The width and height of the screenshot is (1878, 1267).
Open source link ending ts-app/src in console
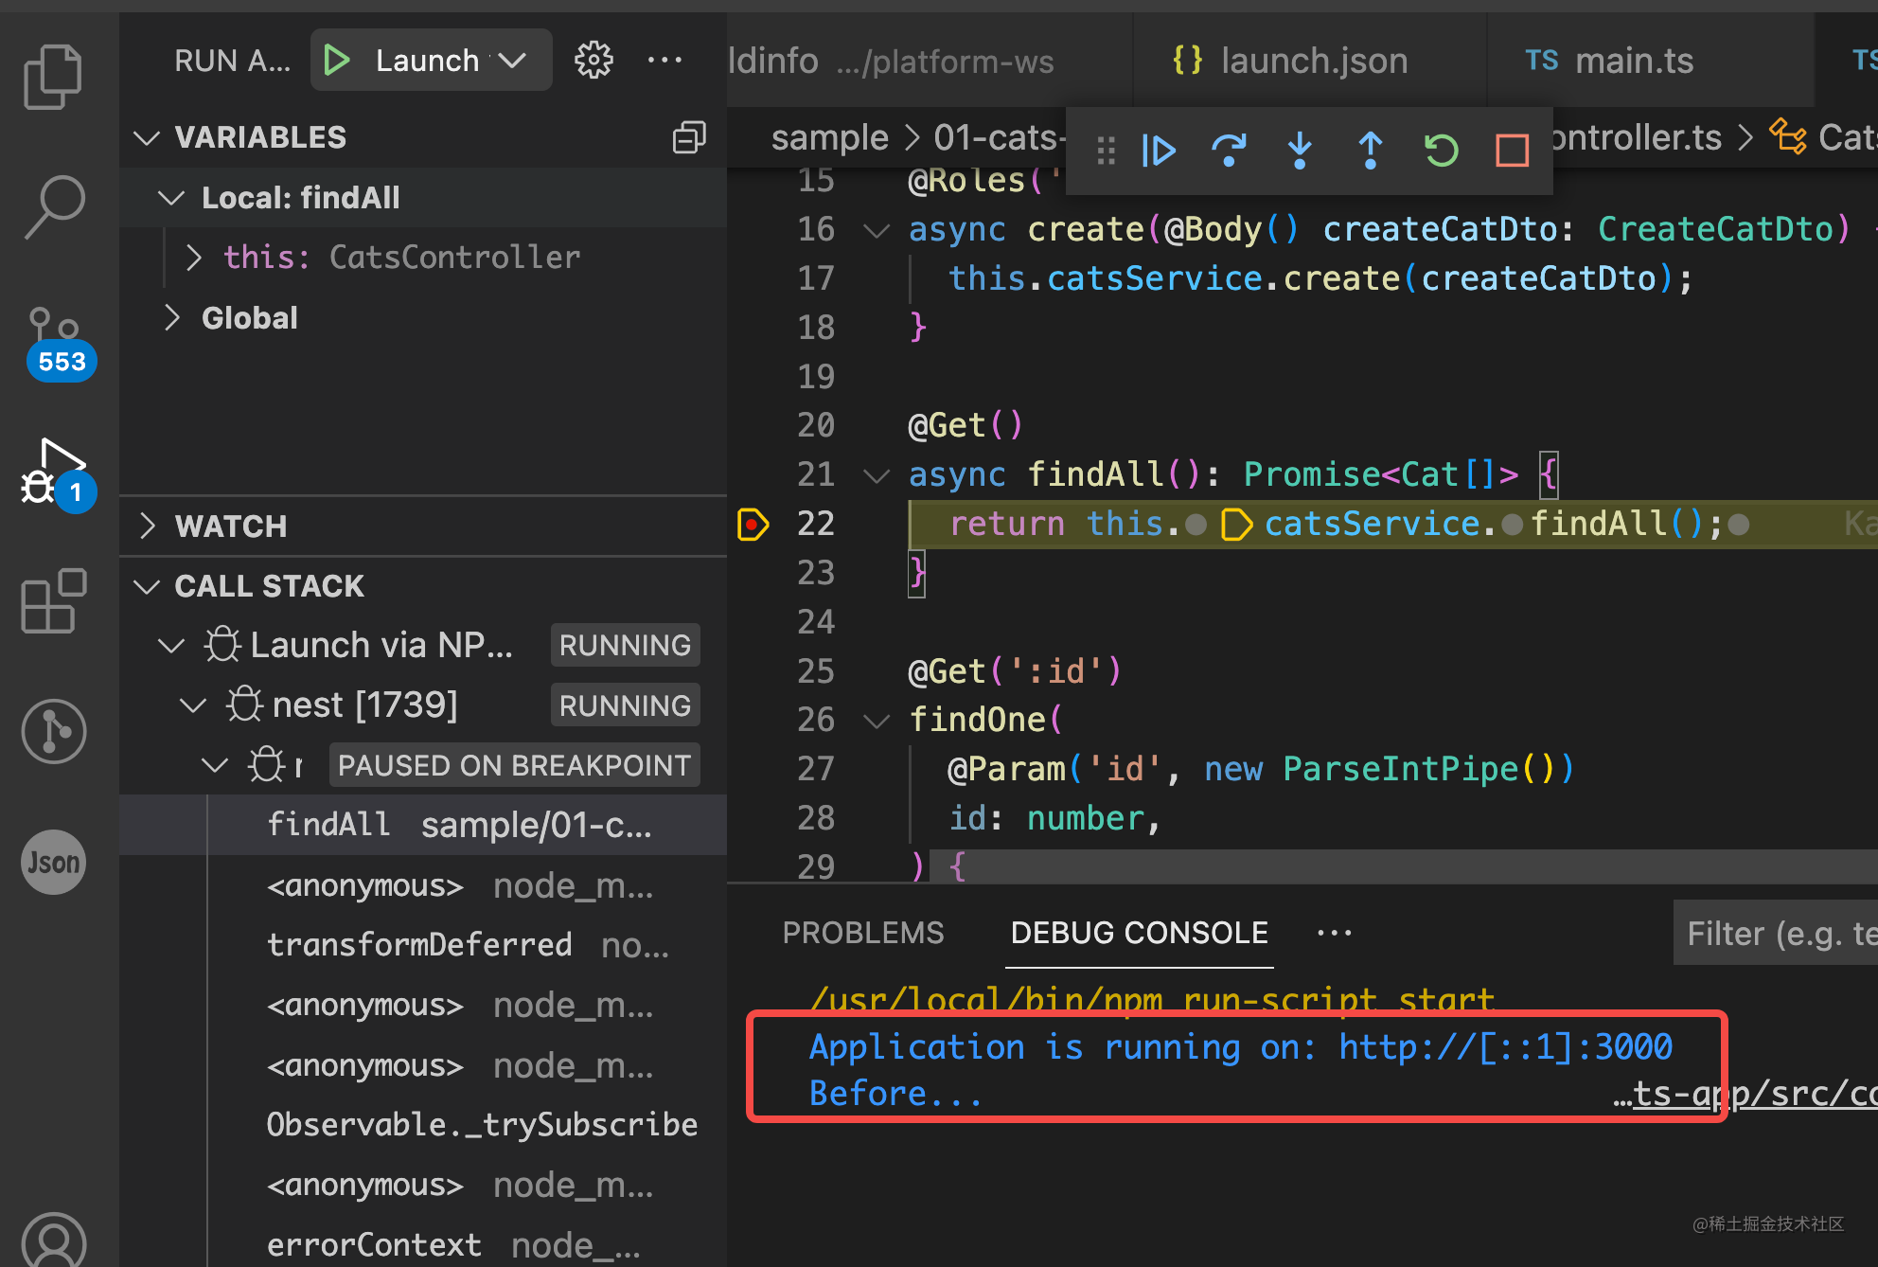pos(1745,1095)
